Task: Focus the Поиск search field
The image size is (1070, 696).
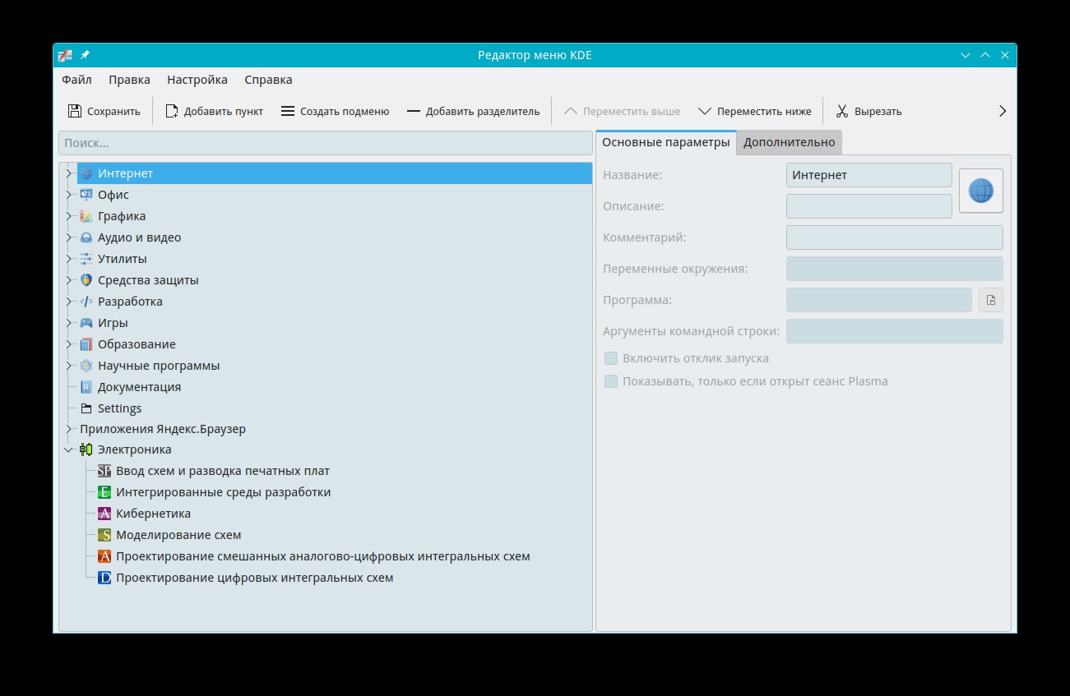Action: coord(326,143)
